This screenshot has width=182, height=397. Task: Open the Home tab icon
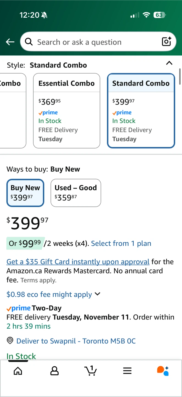pos(18,371)
